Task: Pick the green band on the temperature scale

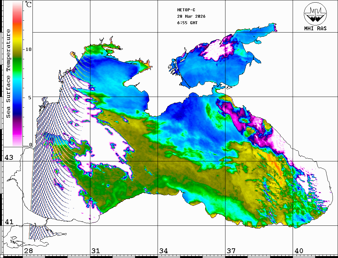Action: click(x=17, y=60)
